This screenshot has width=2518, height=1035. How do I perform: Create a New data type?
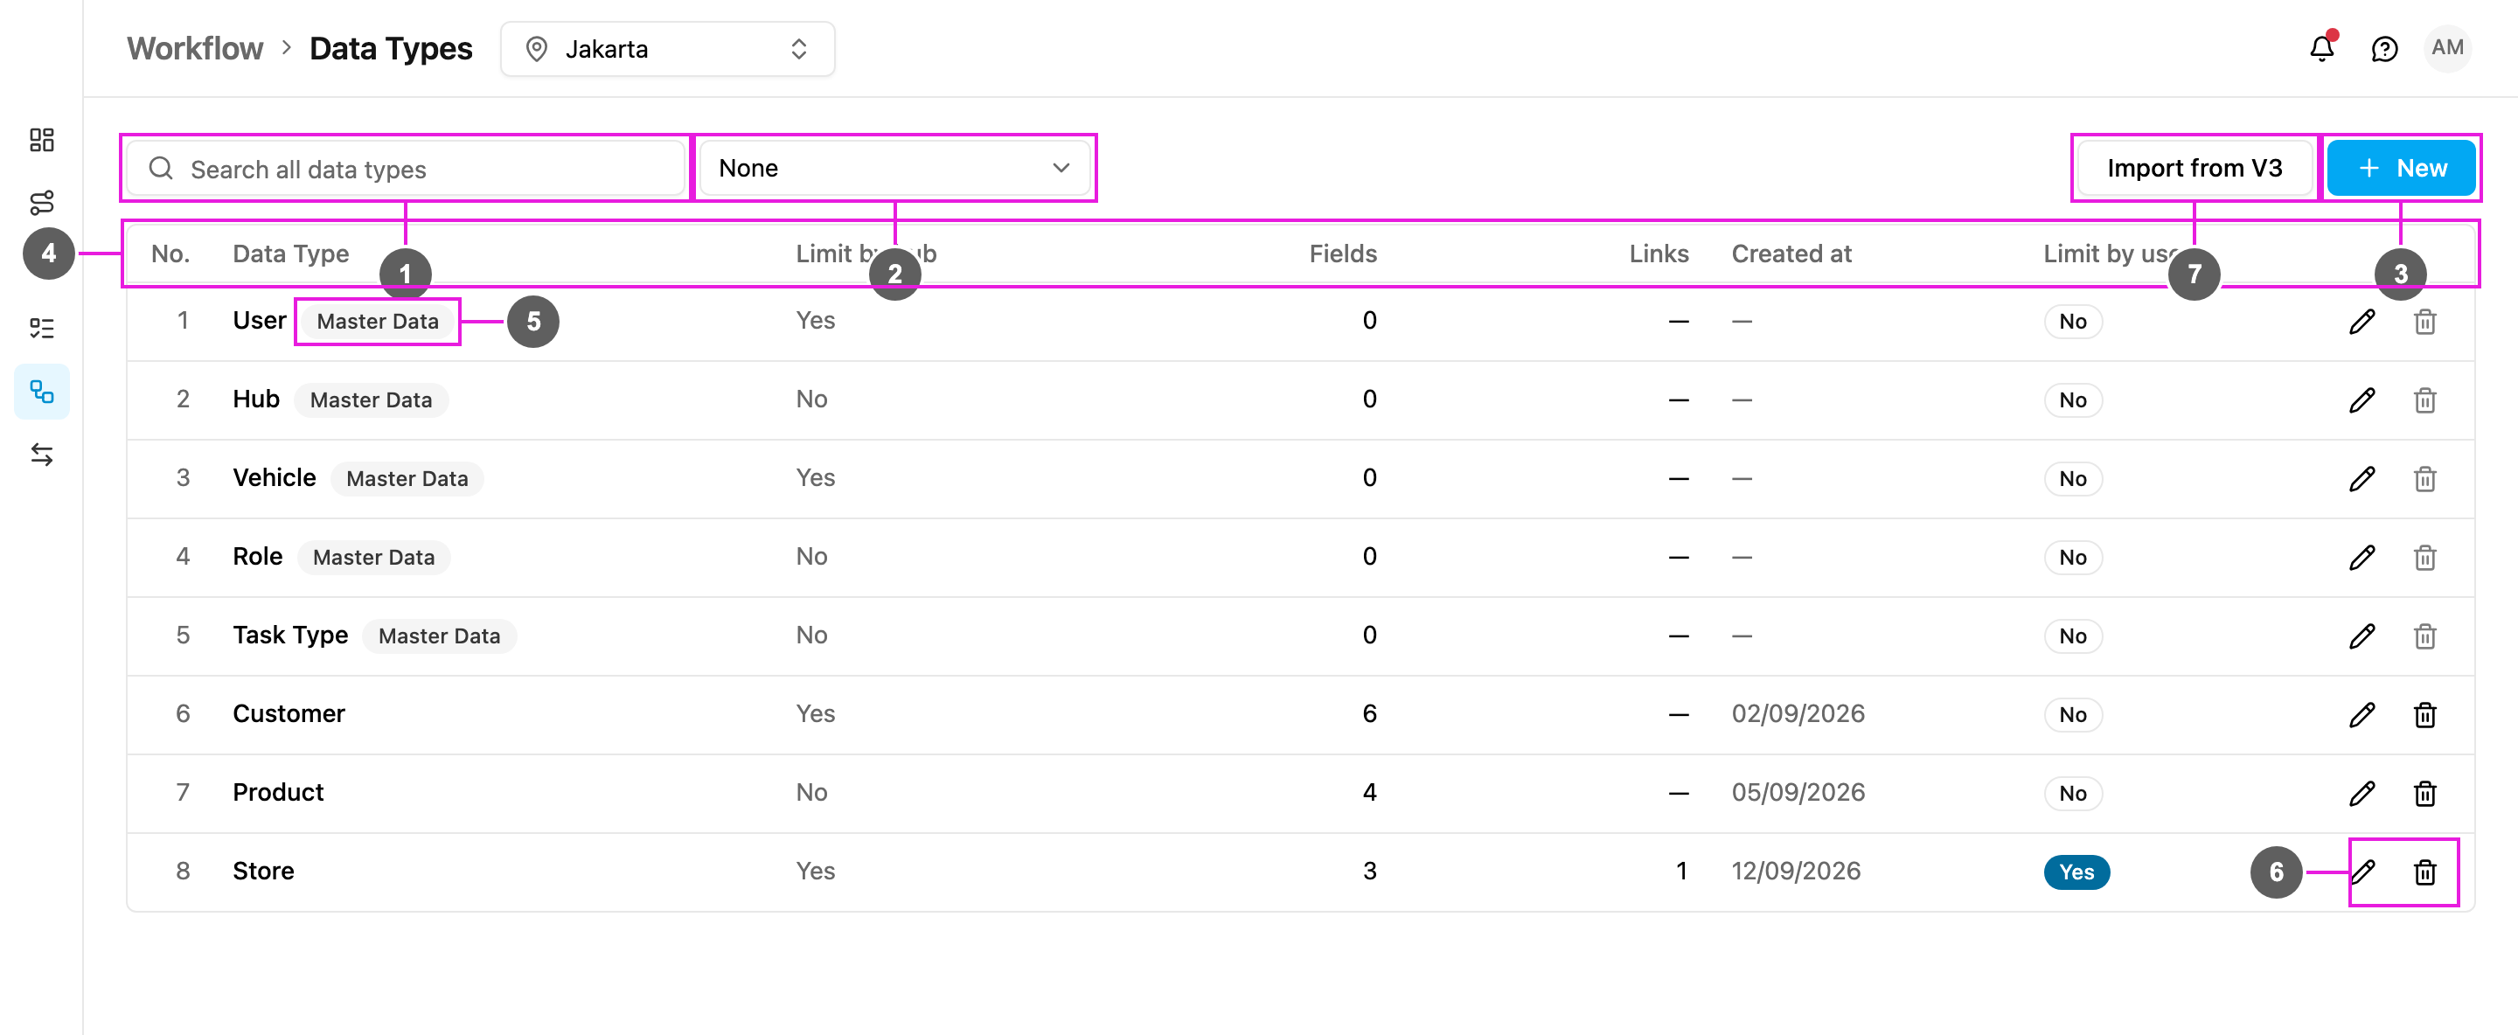coord(2401,168)
